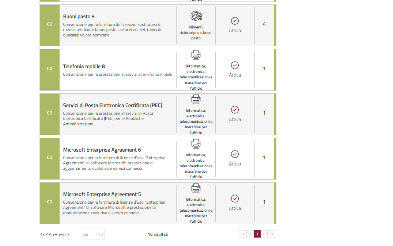The height and width of the screenshot is (246, 393).
Task: Open the Microsoft Enterprise Agreement 5 link
Action: [x=102, y=194]
